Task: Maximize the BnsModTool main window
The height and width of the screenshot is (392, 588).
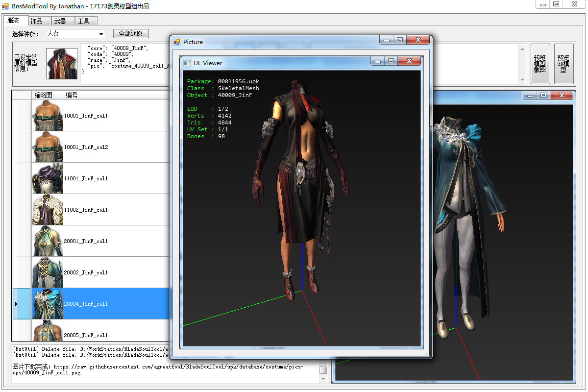Action: click(x=556, y=4)
